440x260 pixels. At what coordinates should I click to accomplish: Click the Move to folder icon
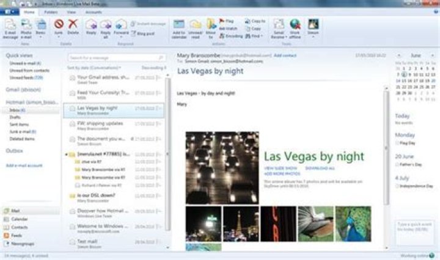tap(211, 29)
